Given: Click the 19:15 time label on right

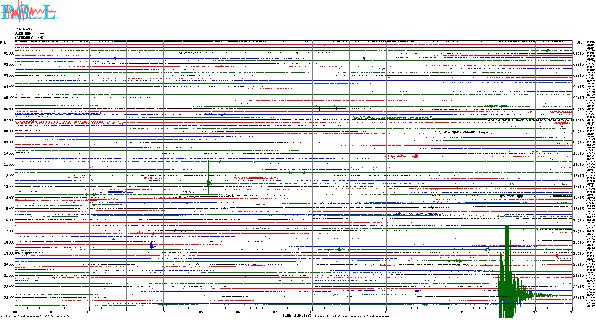Looking at the screenshot, I should (x=578, y=253).
